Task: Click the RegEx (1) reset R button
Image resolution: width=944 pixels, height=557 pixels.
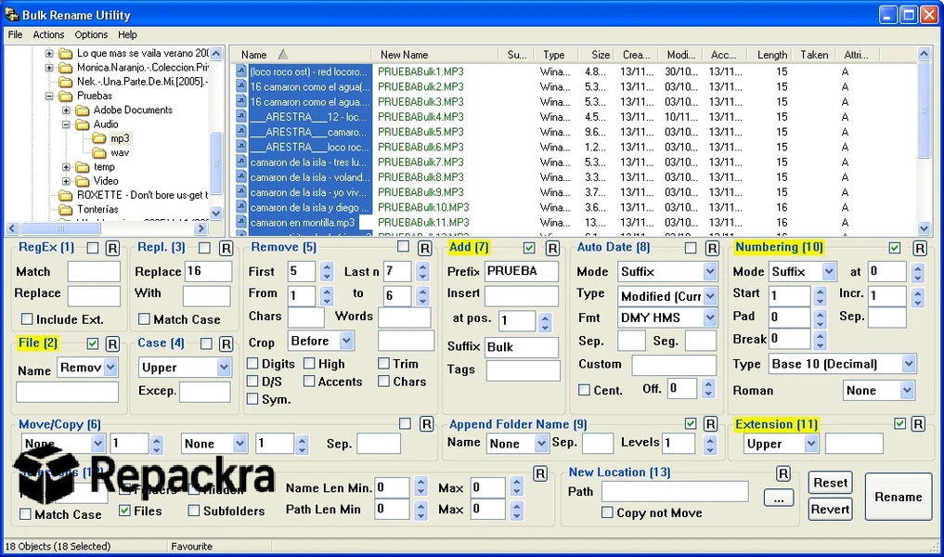Action: click(x=112, y=248)
